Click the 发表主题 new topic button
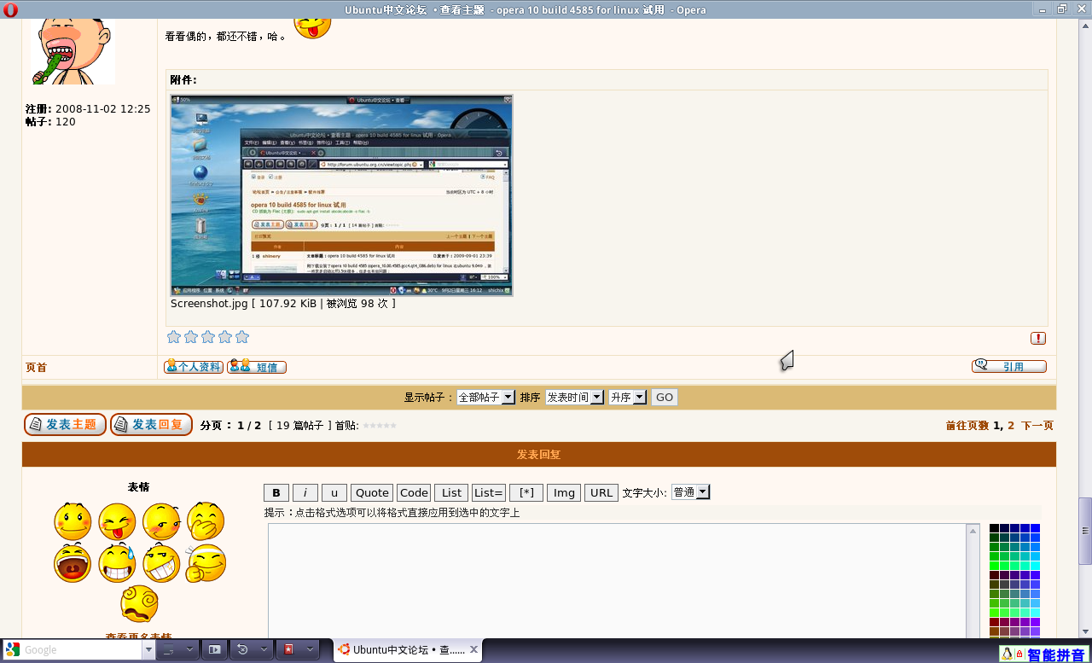The image size is (1092, 663). tap(65, 424)
